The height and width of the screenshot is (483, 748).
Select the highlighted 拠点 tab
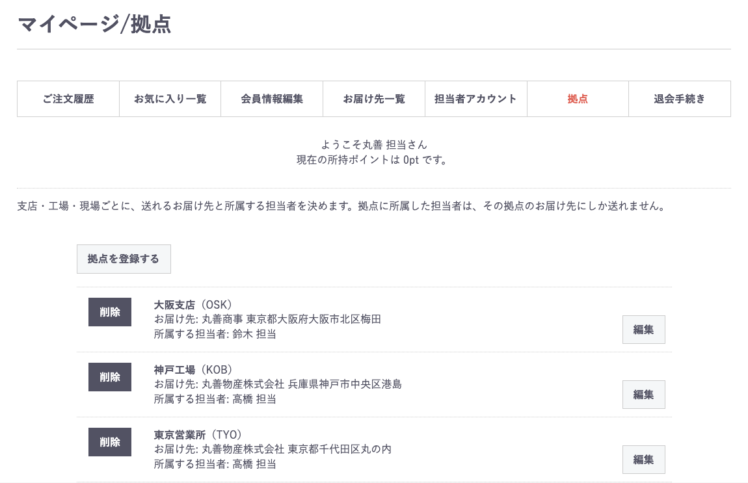point(578,99)
